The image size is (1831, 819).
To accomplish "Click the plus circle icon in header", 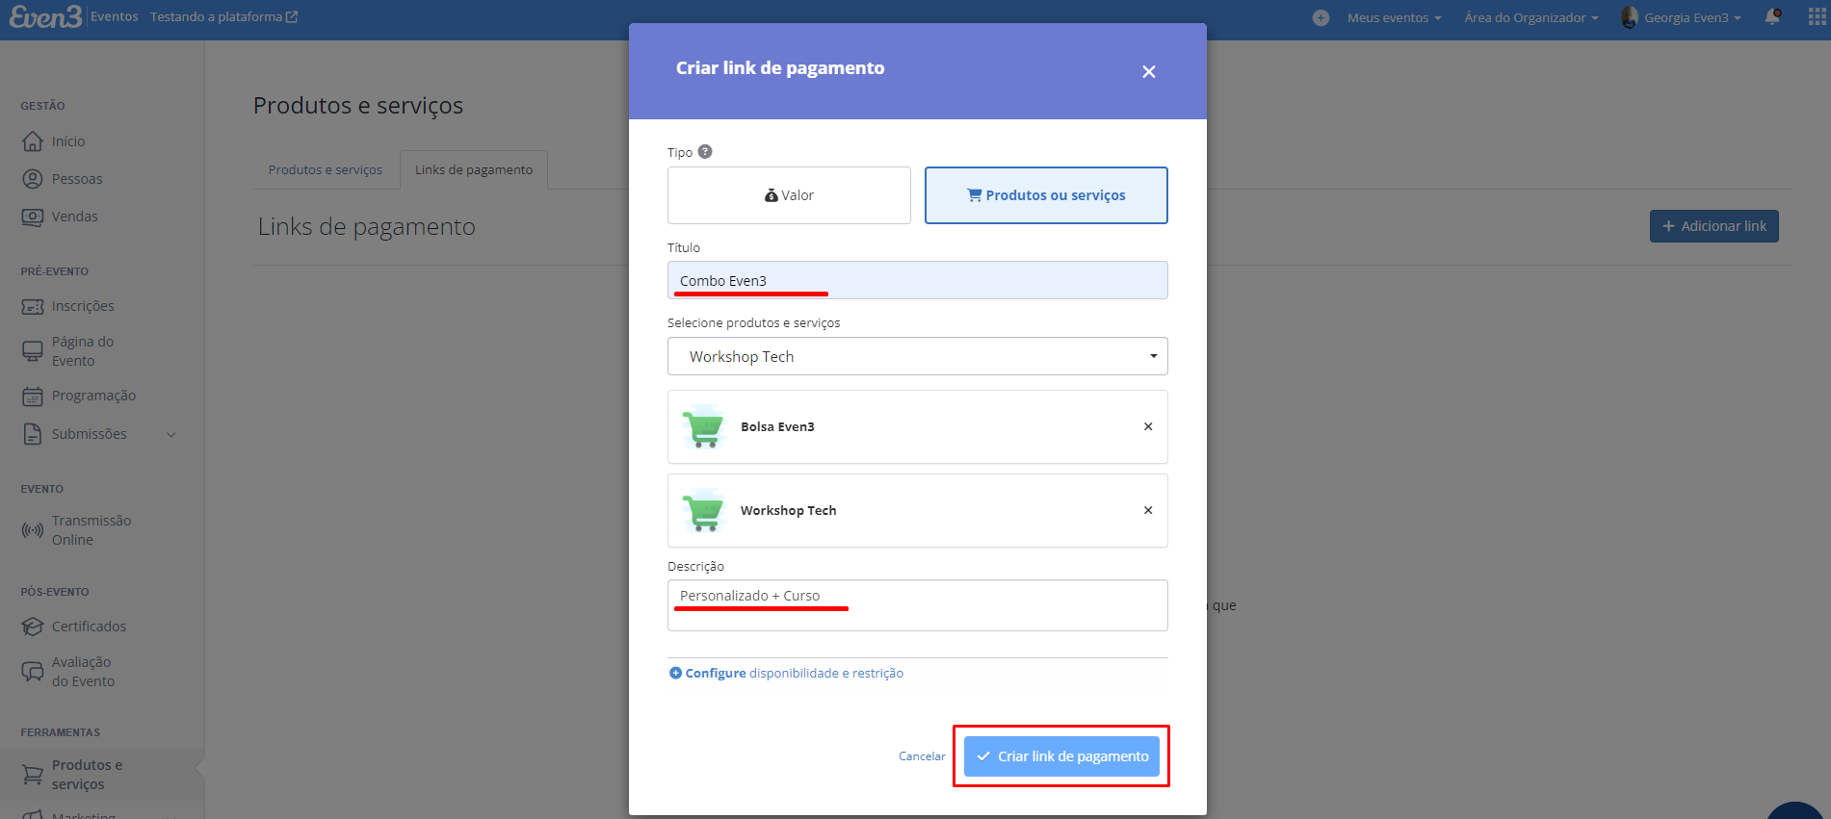I will click(x=1321, y=18).
